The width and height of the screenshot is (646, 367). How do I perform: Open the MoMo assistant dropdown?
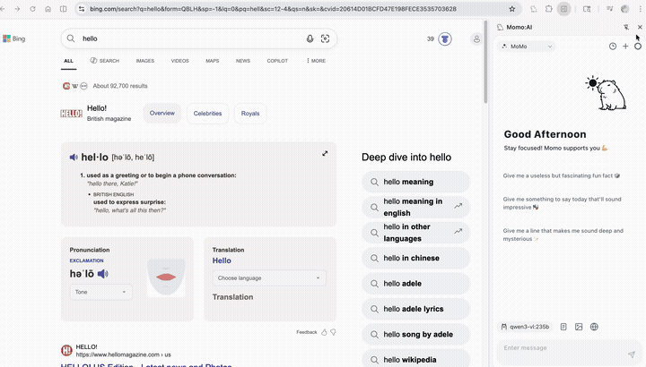click(526, 47)
